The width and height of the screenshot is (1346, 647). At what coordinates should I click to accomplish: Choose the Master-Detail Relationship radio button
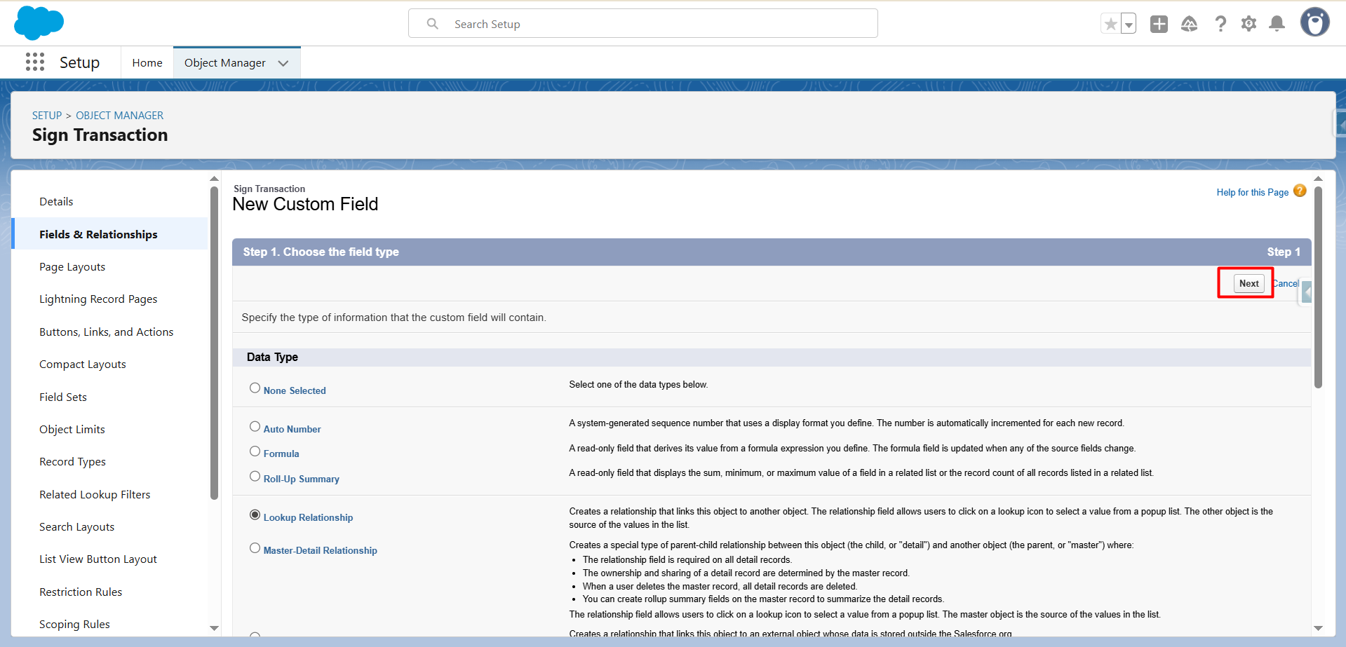tap(255, 548)
